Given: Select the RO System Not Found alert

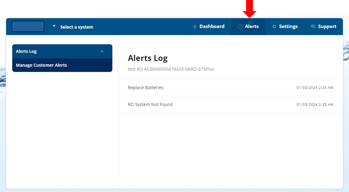Looking at the screenshot, I should pyautogui.click(x=150, y=104).
